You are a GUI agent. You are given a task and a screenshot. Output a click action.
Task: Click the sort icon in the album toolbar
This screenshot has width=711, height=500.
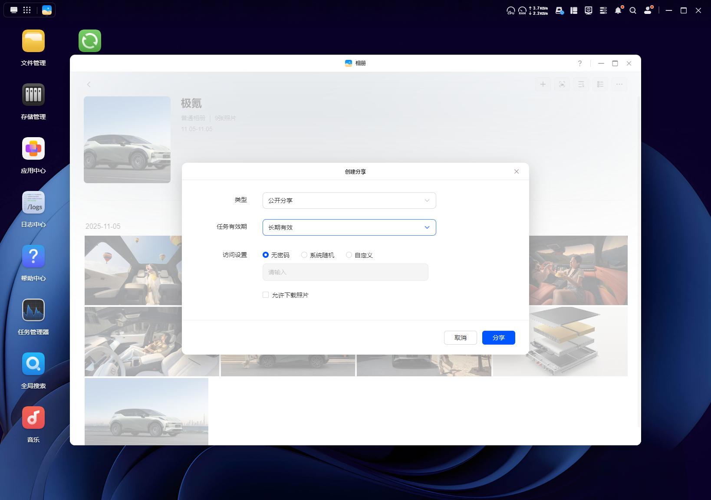[x=581, y=84]
